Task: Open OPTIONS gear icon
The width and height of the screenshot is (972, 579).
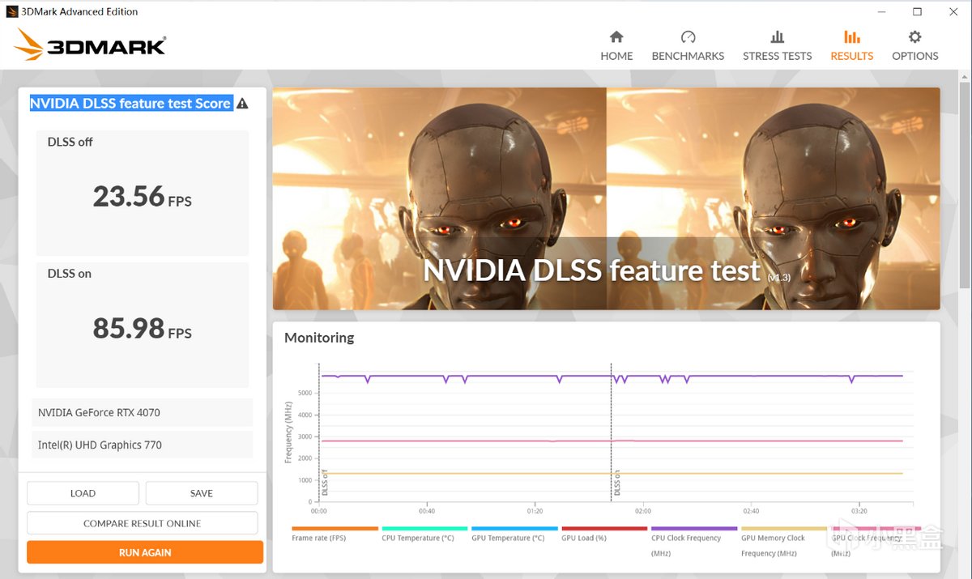Action: 914,37
